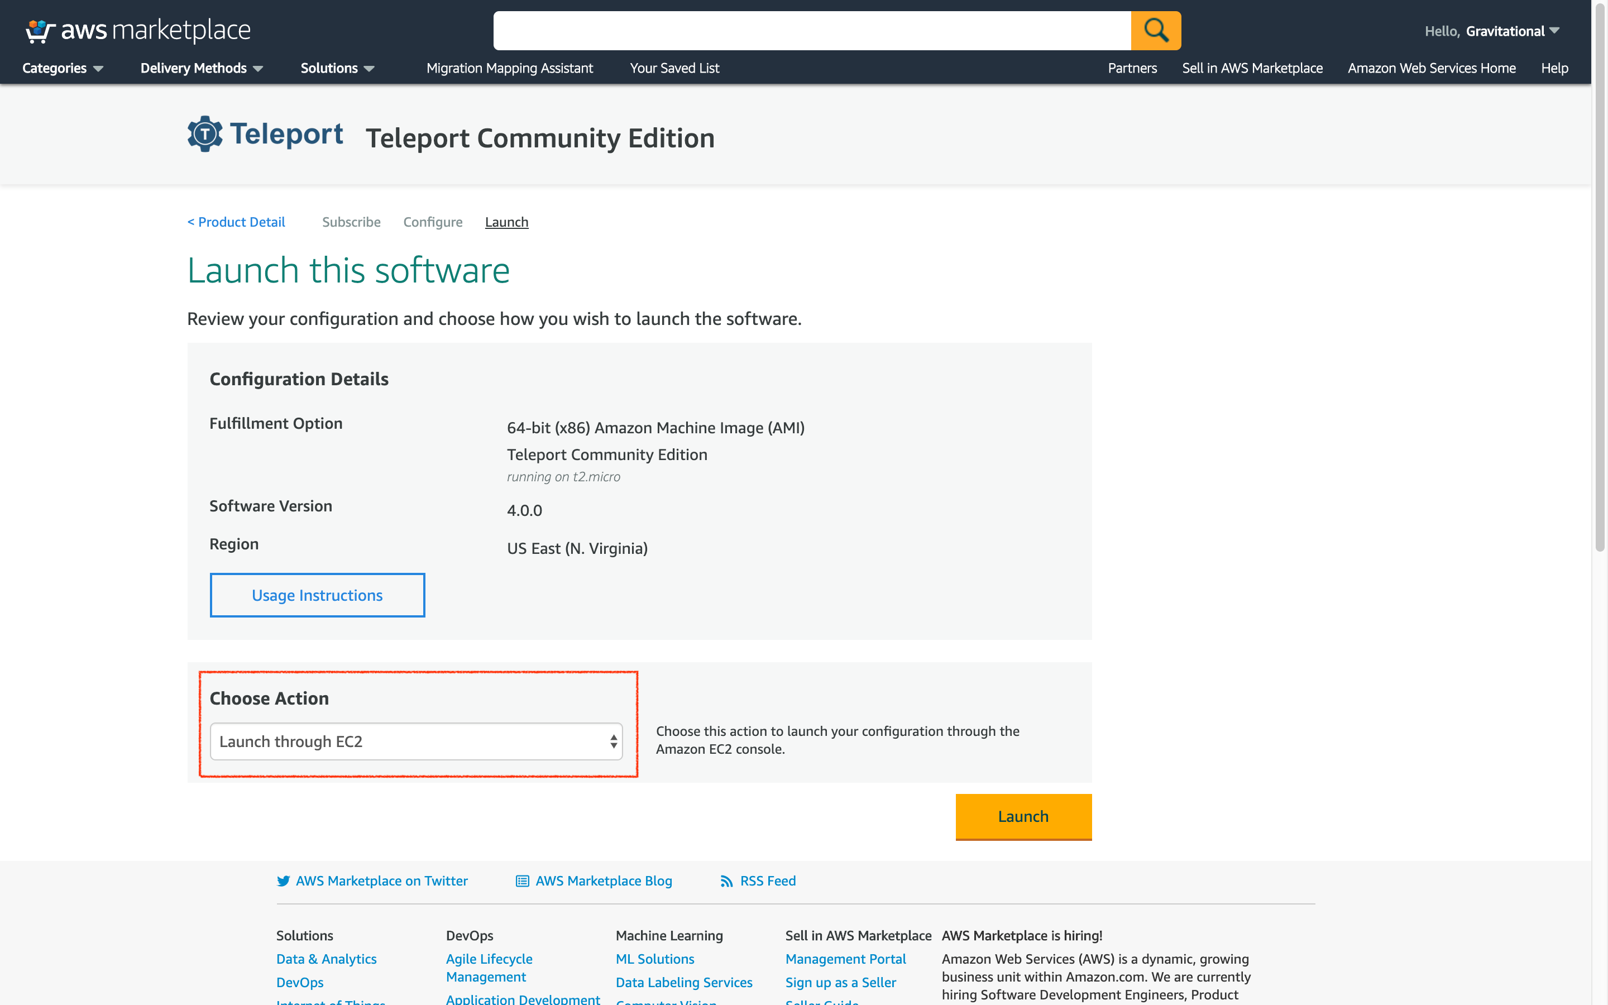This screenshot has height=1005, width=1608.
Task: Open the Agile Lifecycle Management link
Action: (489, 968)
